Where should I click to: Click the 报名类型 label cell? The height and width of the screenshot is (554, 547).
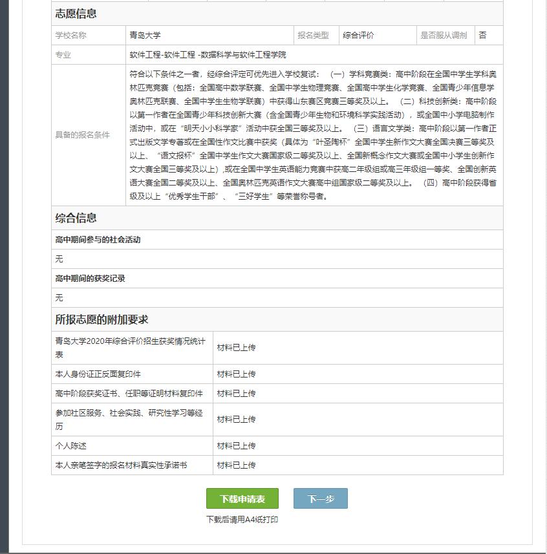pyautogui.click(x=316, y=36)
